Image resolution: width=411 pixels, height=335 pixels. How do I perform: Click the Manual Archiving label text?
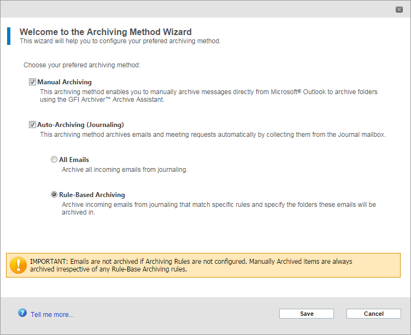pyautogui.click(x=64, y=82)
